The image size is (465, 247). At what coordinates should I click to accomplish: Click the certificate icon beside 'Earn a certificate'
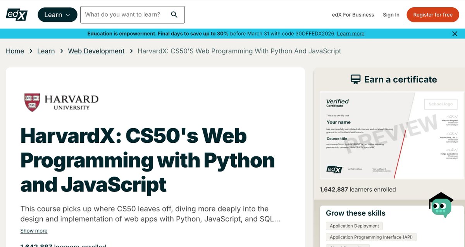[x=355, y=79]
